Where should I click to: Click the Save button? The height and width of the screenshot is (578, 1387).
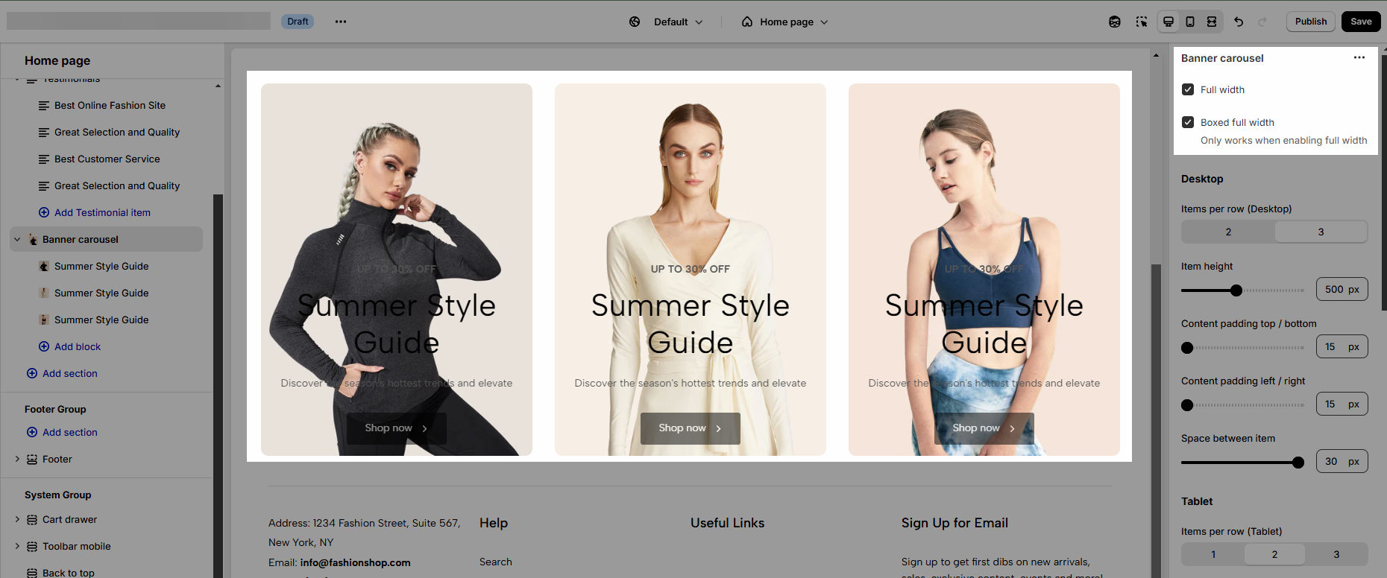pyautogui.click(x=1361, y=22)
